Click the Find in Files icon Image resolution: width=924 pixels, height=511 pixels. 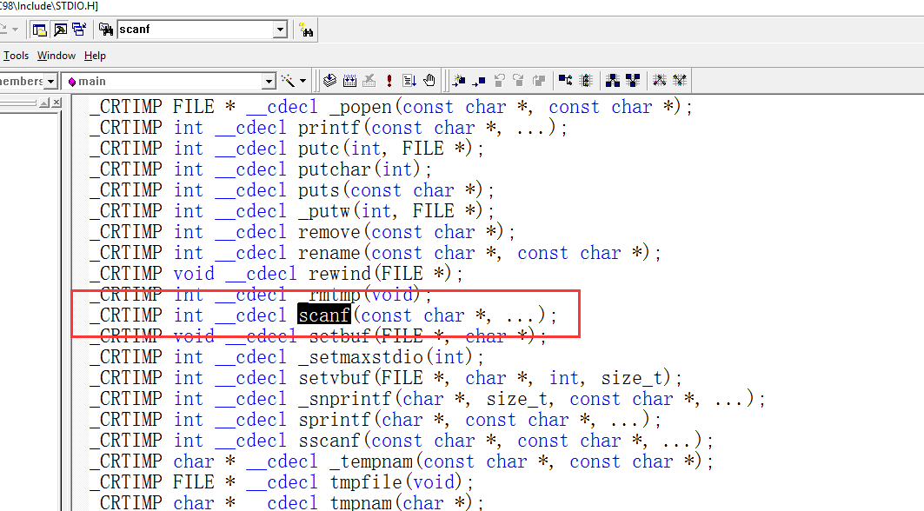(106, 30)
